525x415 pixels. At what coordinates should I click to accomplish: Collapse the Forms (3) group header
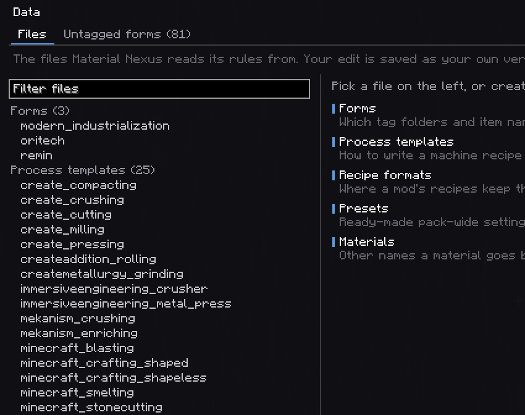(x=40, y=111)
